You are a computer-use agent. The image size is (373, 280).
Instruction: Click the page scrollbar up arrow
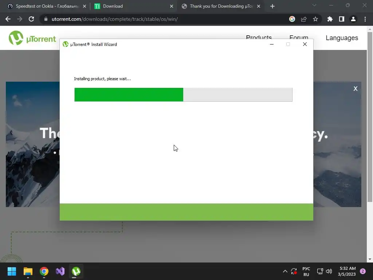370,29
